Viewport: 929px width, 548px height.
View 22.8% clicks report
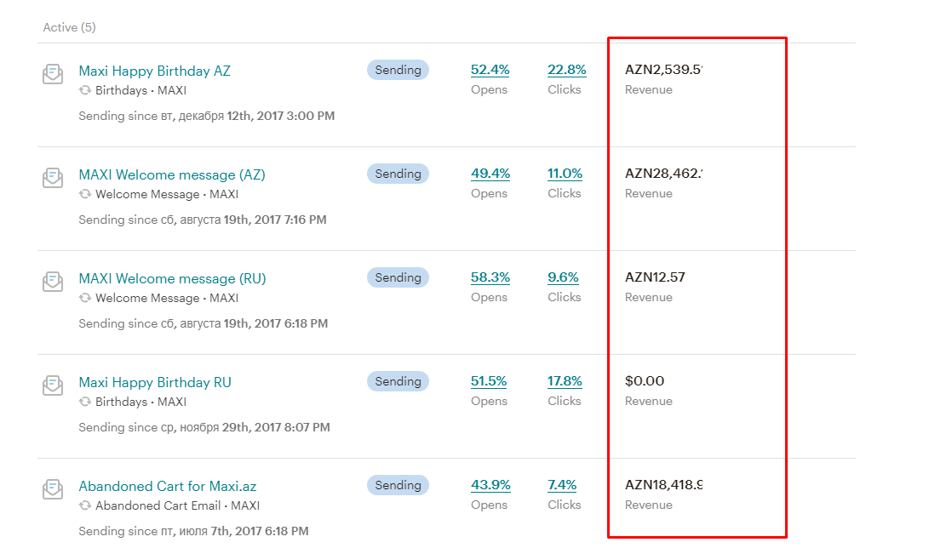(566, 70)
